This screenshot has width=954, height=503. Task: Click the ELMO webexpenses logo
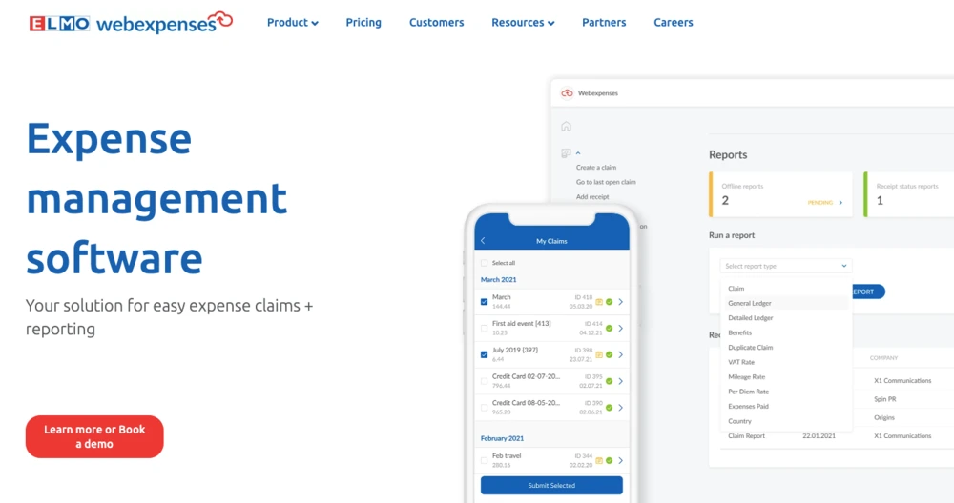pyautogui.click(x=131, y=23)
